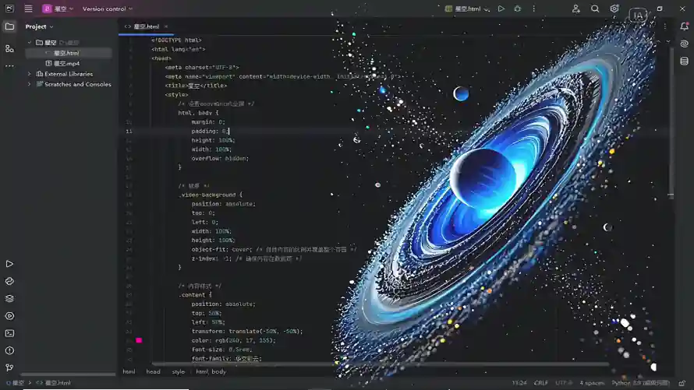
Task: Open the Services tool window icon
Action: 9,316
